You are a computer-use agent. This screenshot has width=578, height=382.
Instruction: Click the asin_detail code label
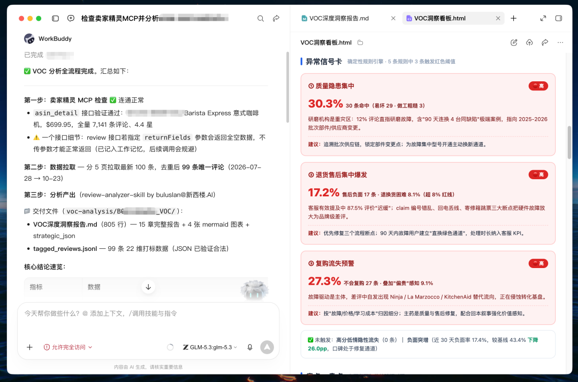pos(56,113)
